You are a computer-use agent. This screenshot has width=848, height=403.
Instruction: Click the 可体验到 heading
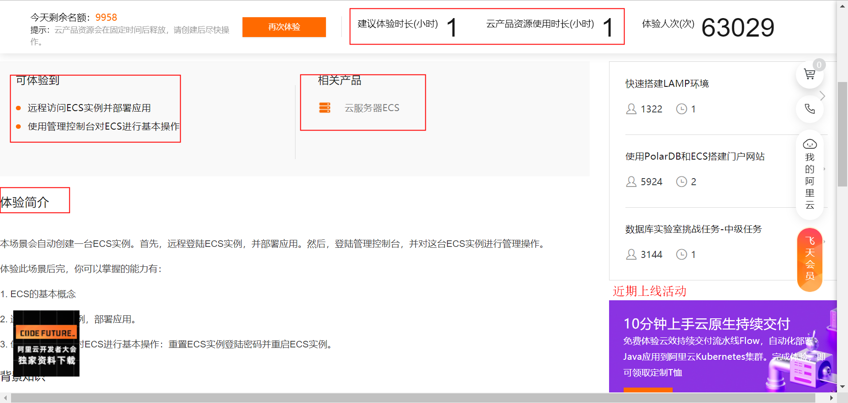[x=38, y=80]
